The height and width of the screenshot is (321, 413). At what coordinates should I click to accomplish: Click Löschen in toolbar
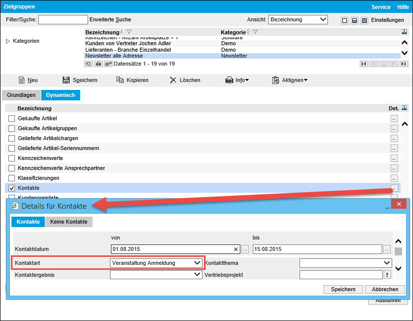point(185,80)
